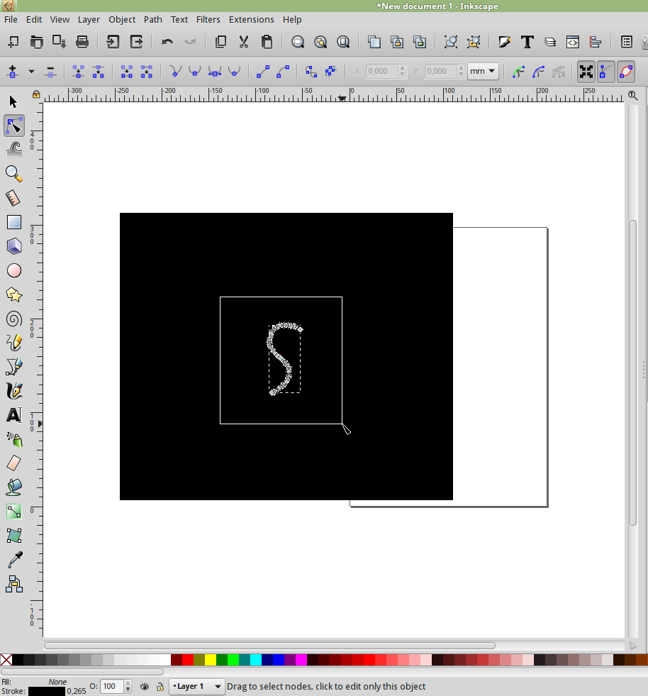Activate the Eraser tool
Screen dimensions: 648x696
coord(14,463)
